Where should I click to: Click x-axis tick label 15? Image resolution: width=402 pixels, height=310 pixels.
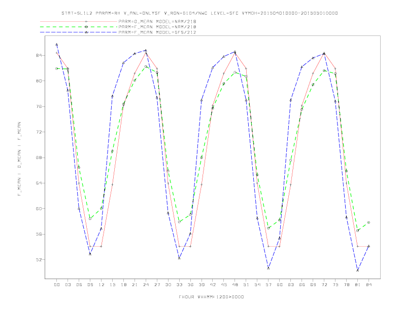click(113, 285)
